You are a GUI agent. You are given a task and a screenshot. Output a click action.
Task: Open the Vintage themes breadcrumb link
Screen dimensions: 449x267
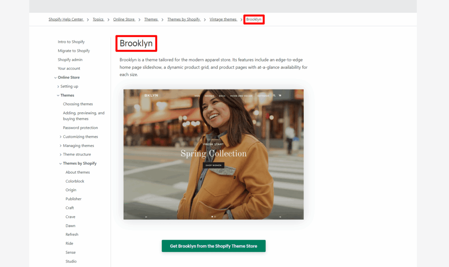click(x=223, y=19)
